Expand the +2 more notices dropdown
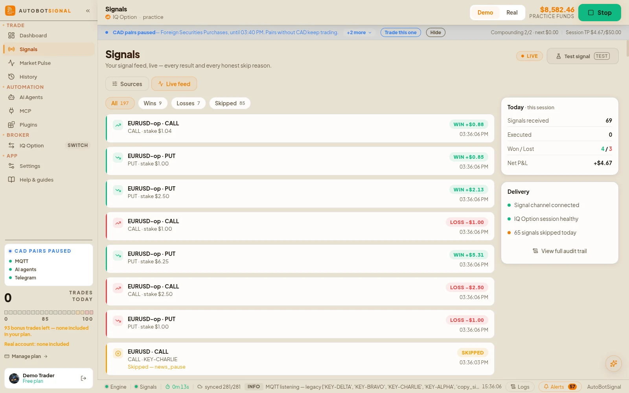 click(x=359, y=33)
